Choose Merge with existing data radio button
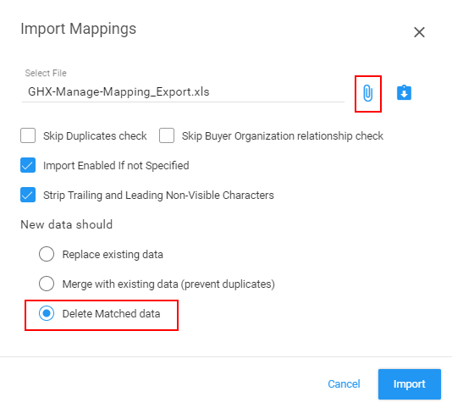 (47, 284)
